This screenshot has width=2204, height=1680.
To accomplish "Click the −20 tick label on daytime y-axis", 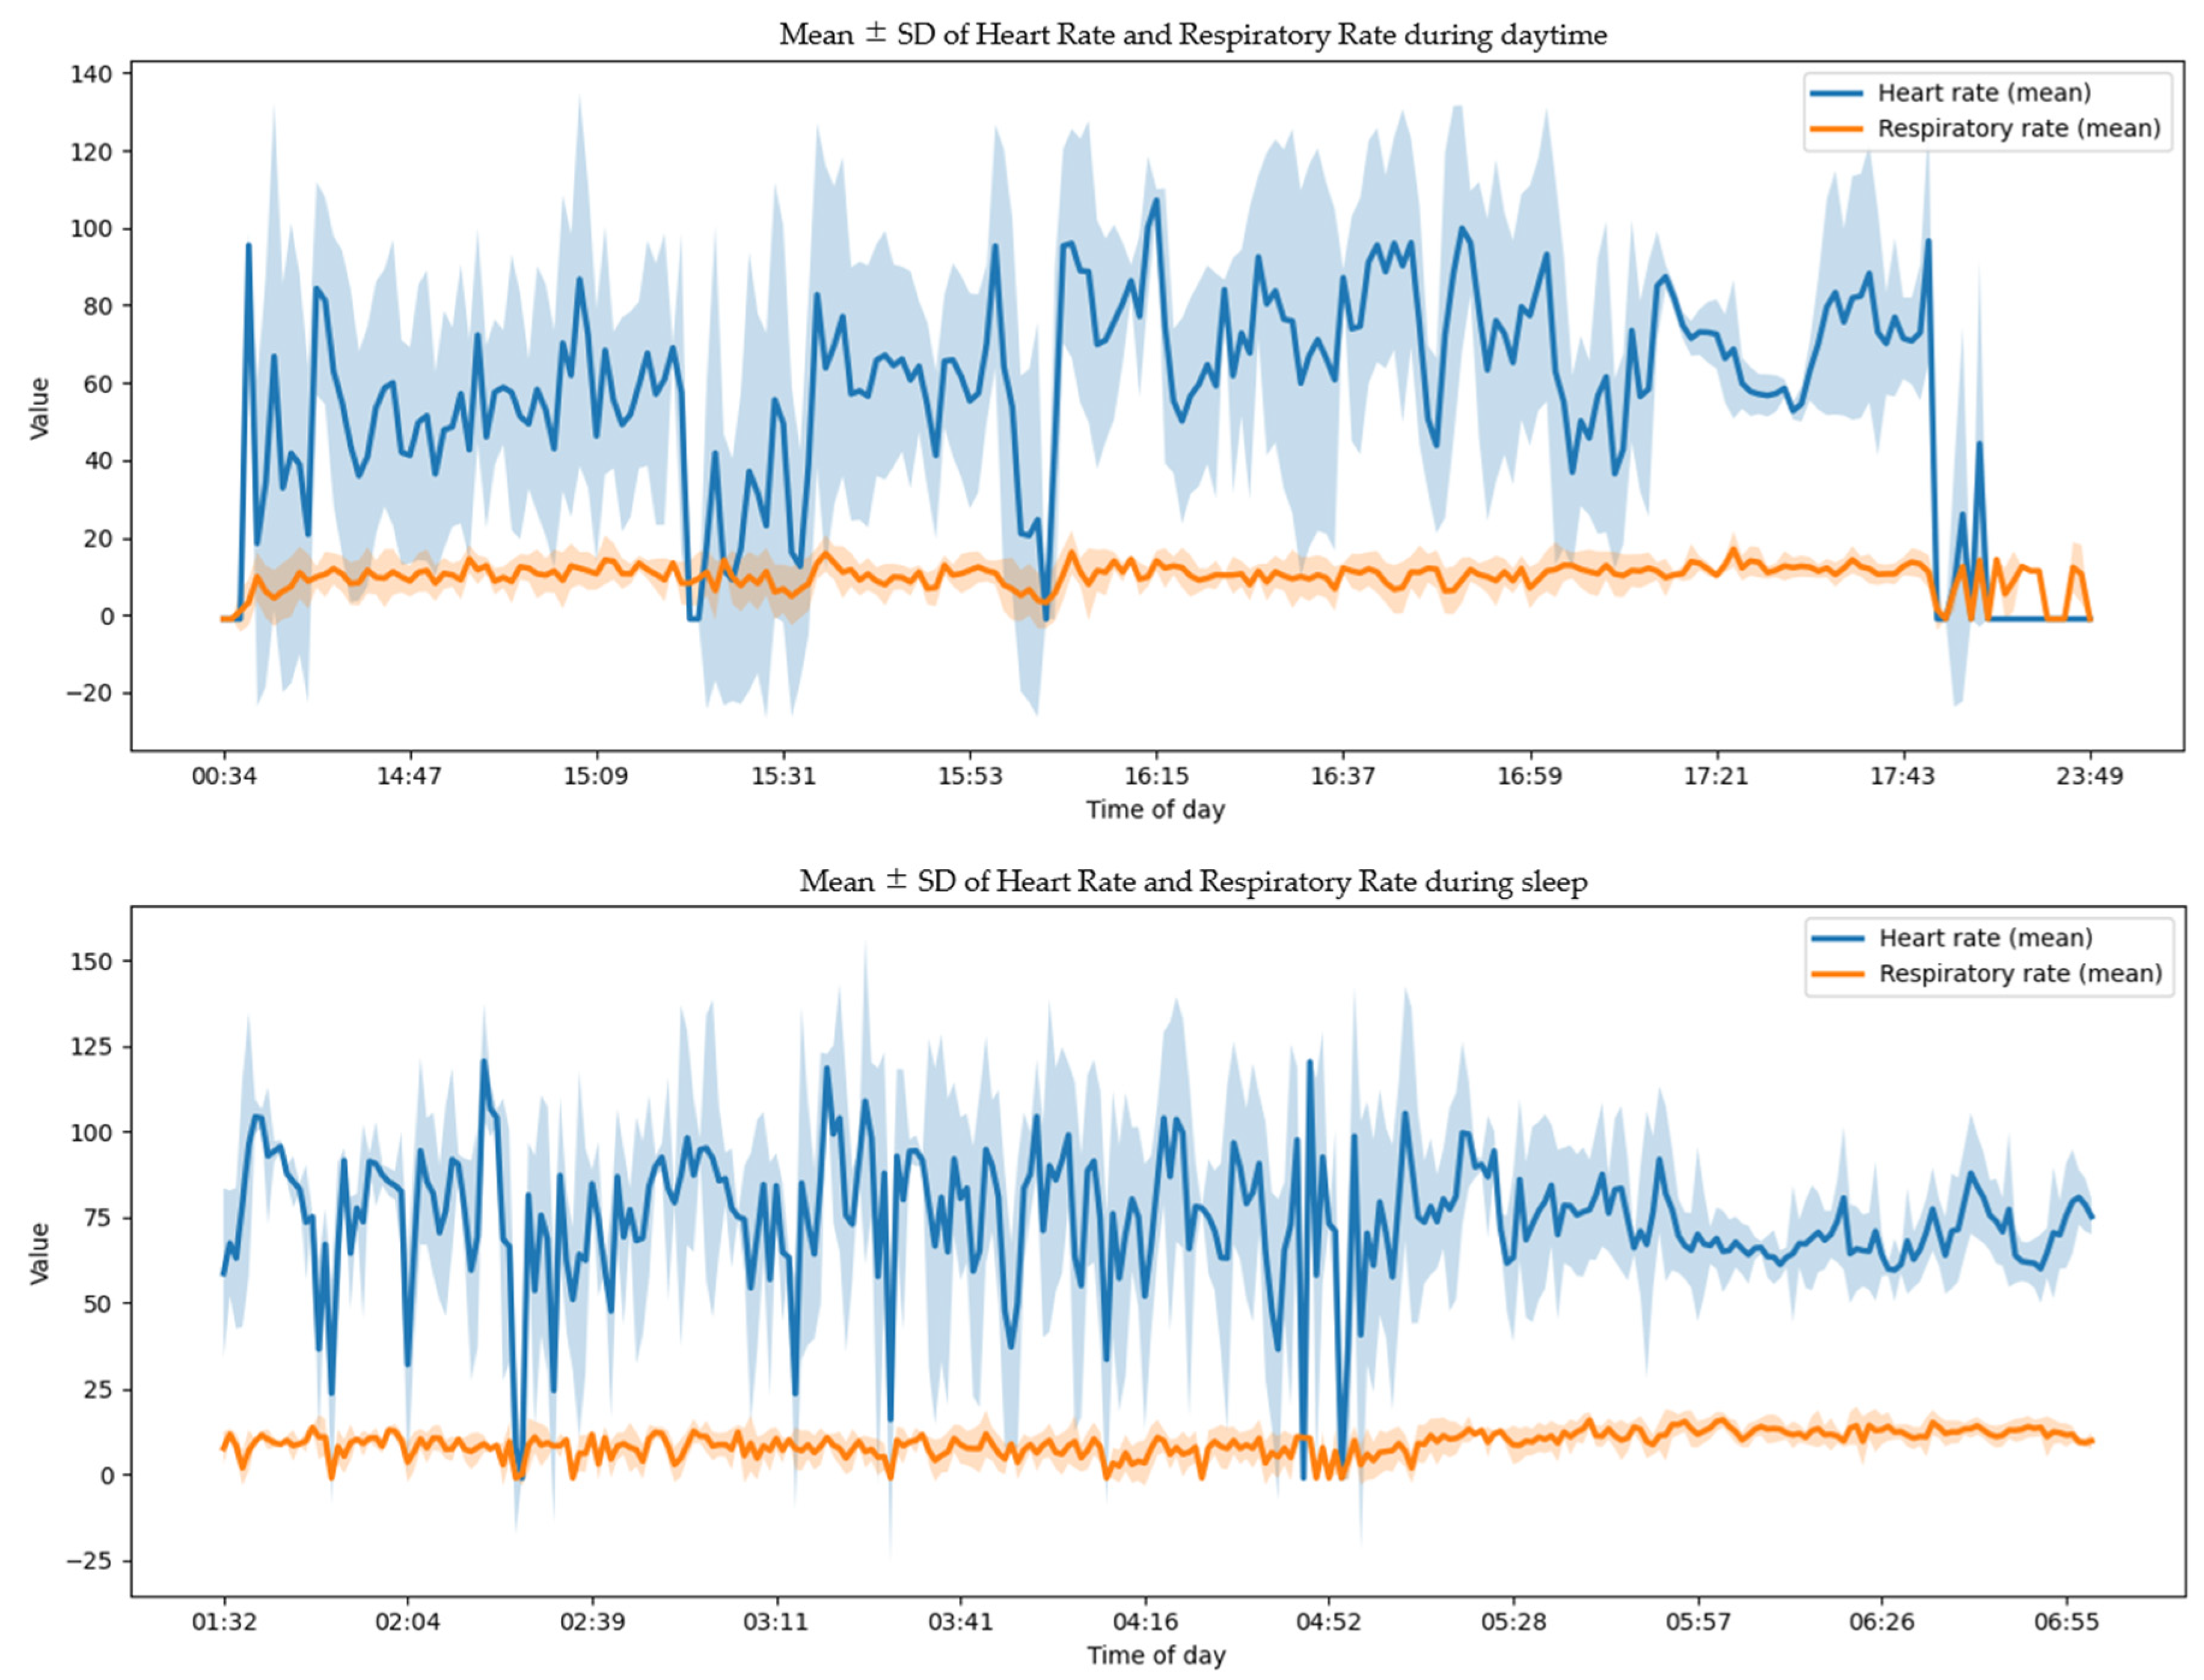I will click(x=89, y=693).
